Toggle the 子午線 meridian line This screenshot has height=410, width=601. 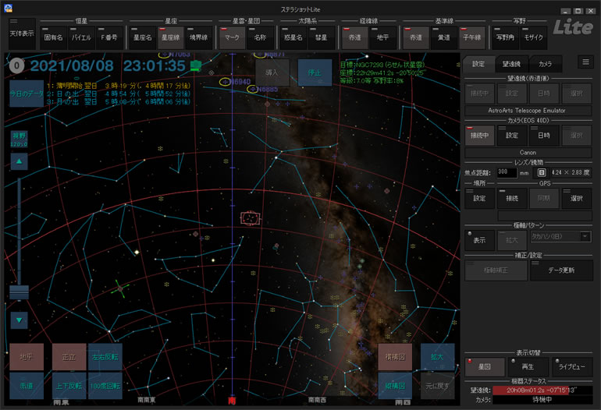tap(471, 37)
